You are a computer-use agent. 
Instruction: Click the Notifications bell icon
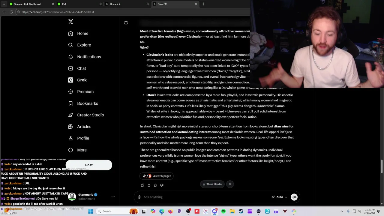[70, 57]
